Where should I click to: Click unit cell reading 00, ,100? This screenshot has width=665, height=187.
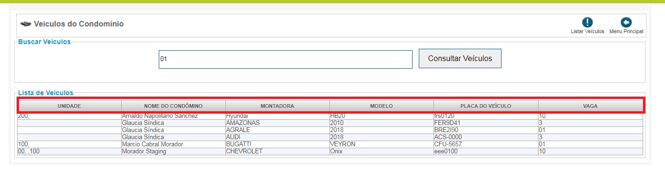coord(69,151)
